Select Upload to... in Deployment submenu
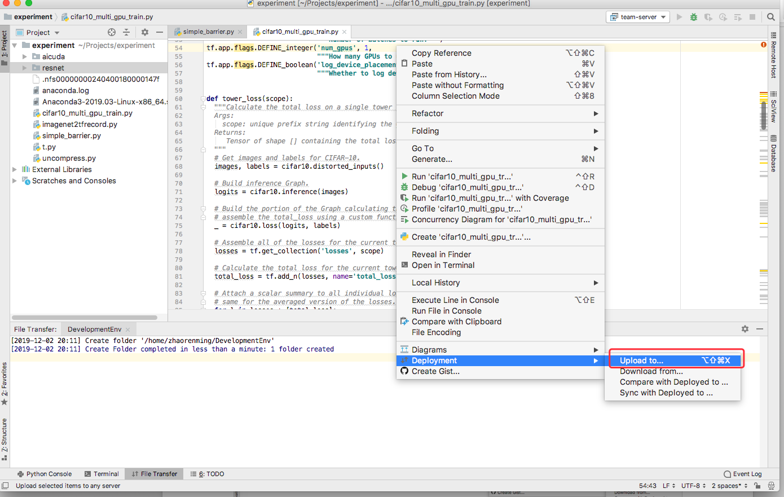 click(x=641, y=360)
